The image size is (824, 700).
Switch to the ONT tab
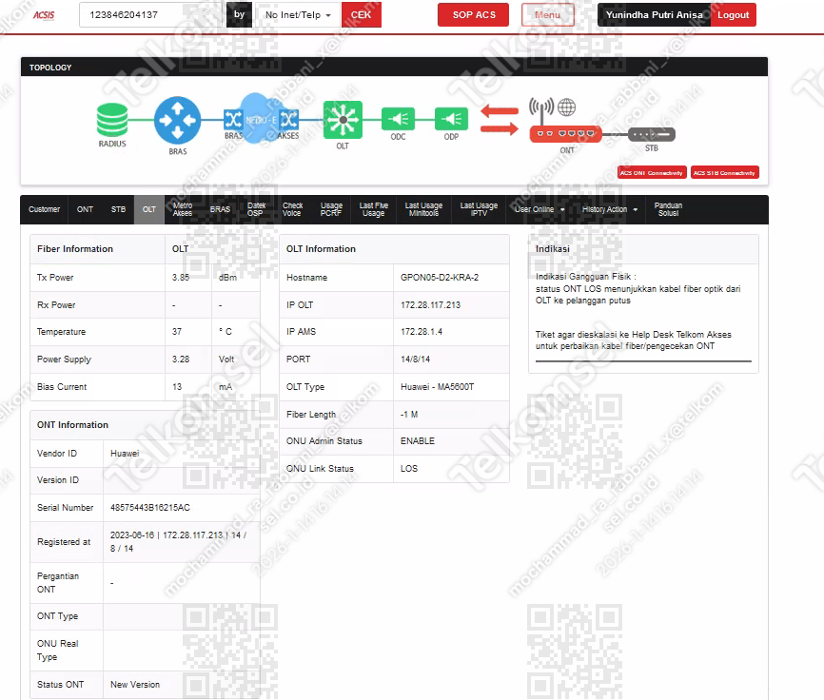tap(85, 209)
